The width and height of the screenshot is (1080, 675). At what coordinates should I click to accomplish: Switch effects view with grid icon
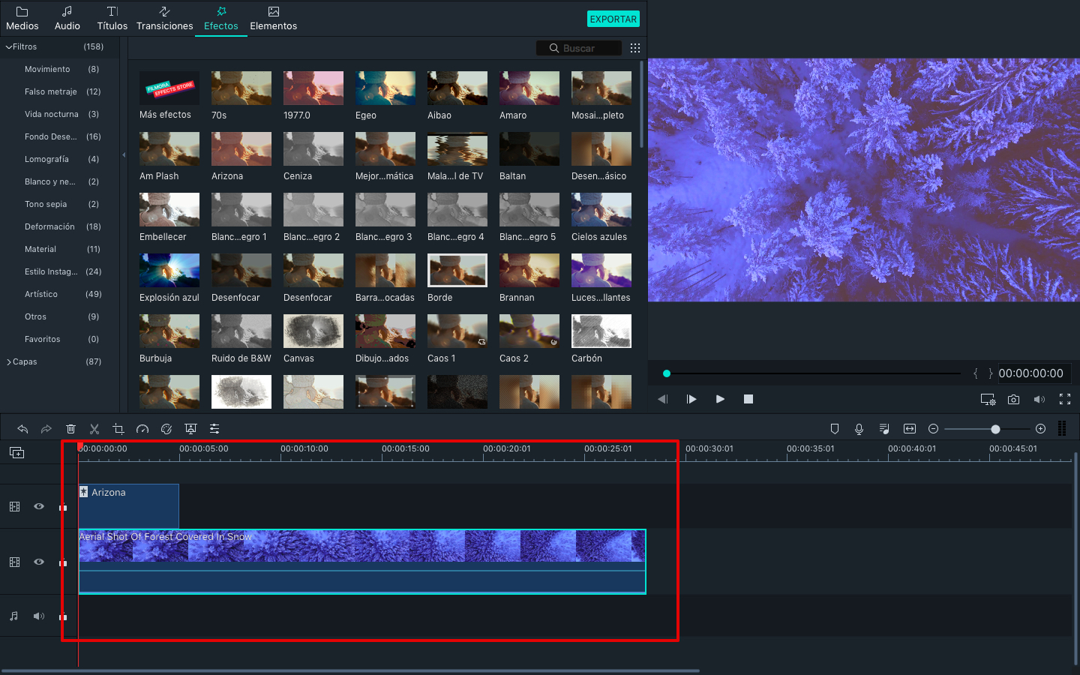coord(635,48)
